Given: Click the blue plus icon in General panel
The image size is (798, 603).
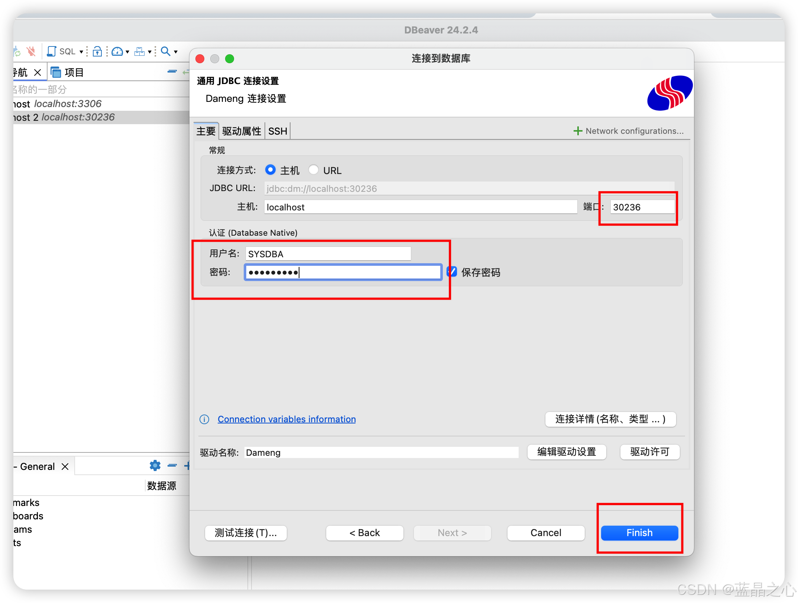Looking at the screenshot, I should pyautogui.click(x=187, y=465).
